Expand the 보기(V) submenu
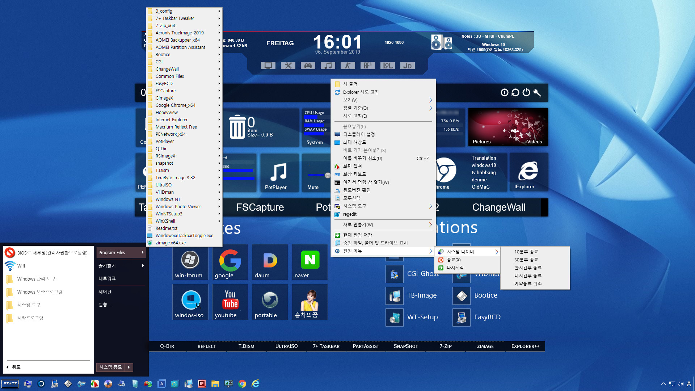The width and height of the screenshot is (695, 391). pos(383,100)
